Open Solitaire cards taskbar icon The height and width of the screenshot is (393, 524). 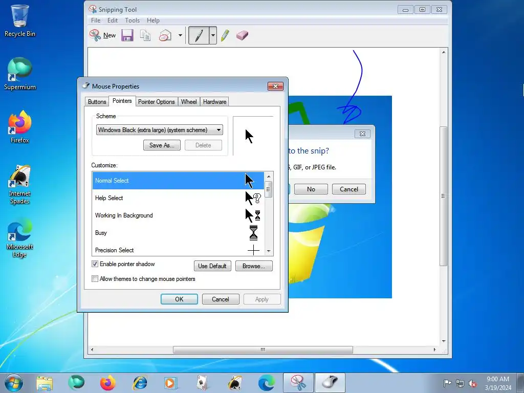[202, 383]
